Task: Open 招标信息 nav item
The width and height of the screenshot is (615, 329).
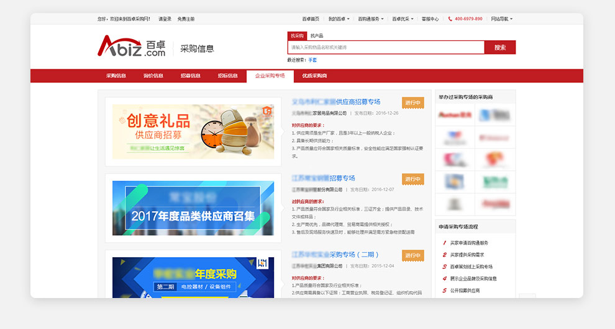Action: pos(227,76)
